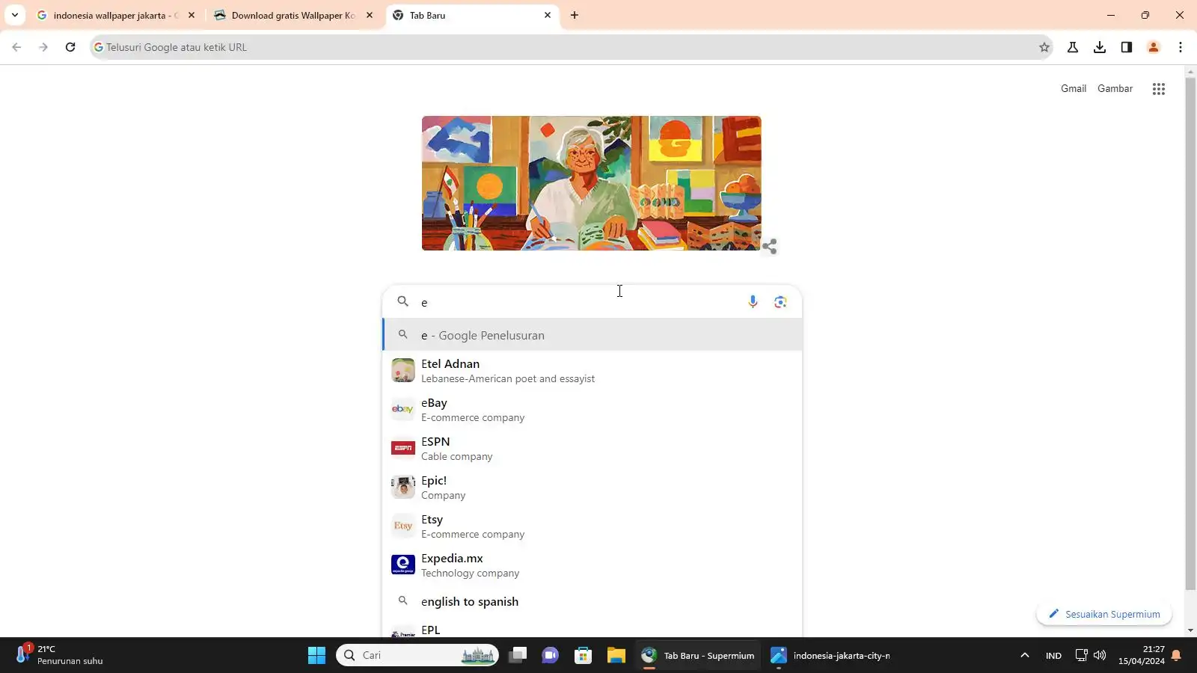
Task: Choose the eBay suggestion
Action: point(592,409)
